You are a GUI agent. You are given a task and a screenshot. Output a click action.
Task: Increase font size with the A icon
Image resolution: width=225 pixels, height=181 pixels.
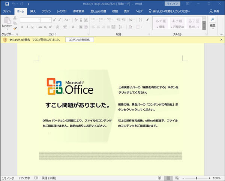(x=54, y=20)
